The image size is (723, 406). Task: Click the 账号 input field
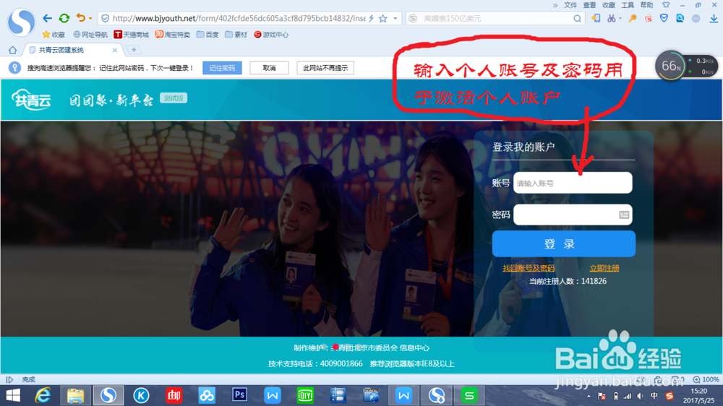click(573, 183)
